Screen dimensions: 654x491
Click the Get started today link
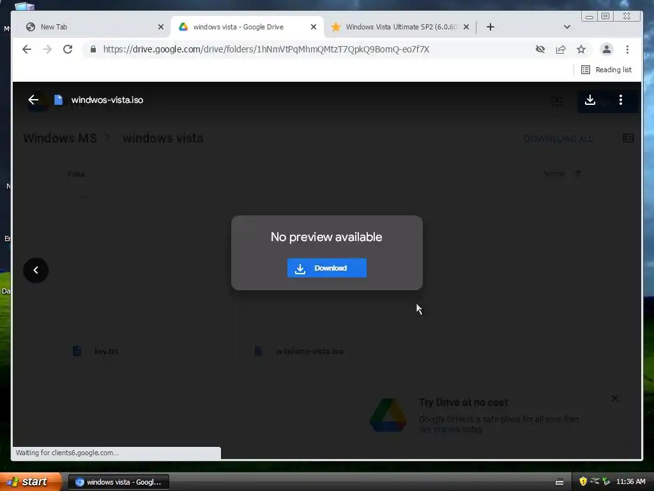(x=450, y=430)
